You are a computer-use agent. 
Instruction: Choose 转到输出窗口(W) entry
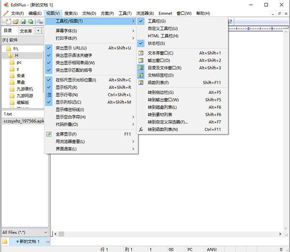[182, 100]
